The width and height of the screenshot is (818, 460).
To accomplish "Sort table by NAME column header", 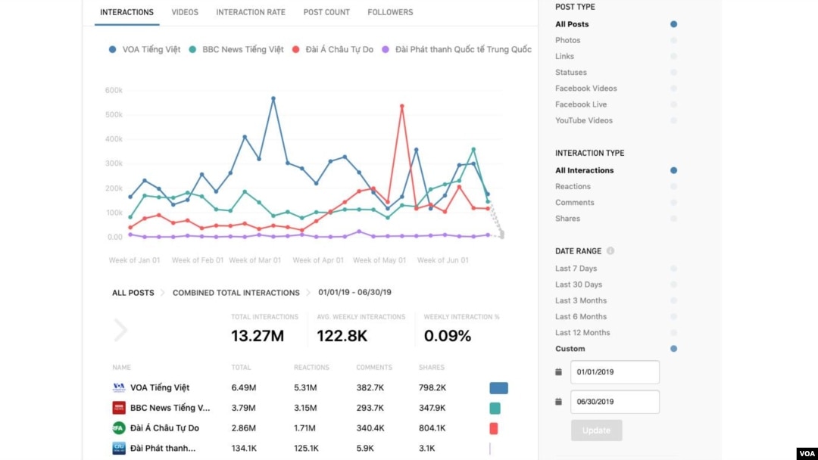I will click(121, 367).
